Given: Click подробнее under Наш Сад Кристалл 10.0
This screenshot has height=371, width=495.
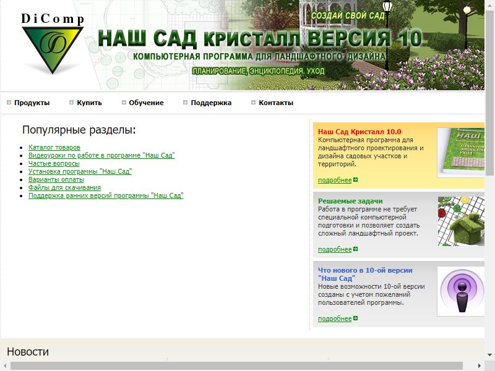Looking at the screenshot, I should pos(335,180).
